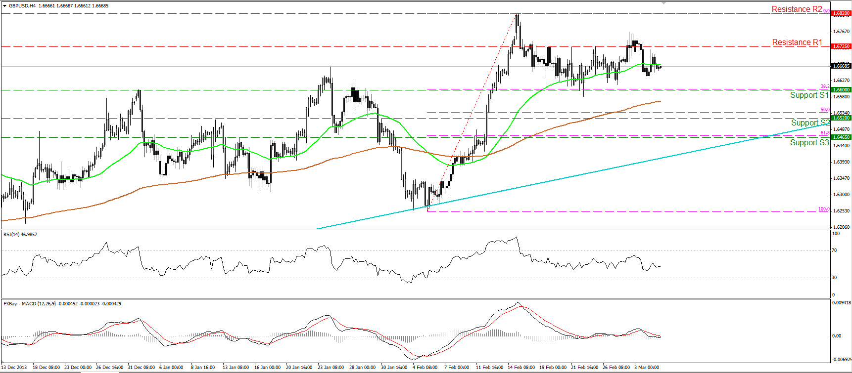Select the Resistance R2 text label
This screenshot has width=852, height=373.
coord(797,9)
